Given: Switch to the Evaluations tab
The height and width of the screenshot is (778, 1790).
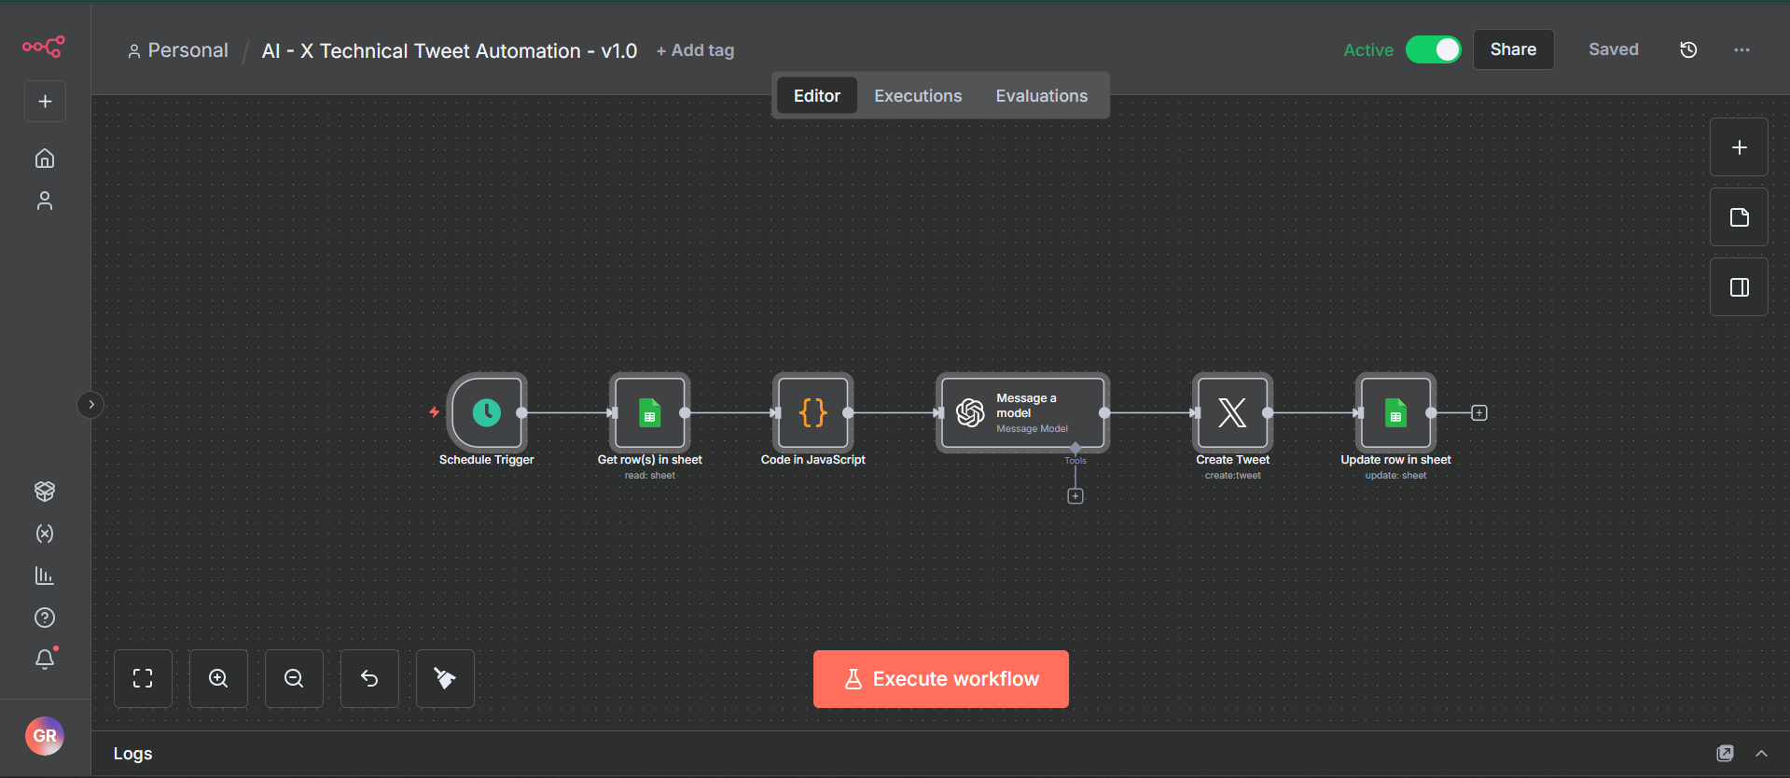Looking at the screenshot, I should click(1041, 96).
